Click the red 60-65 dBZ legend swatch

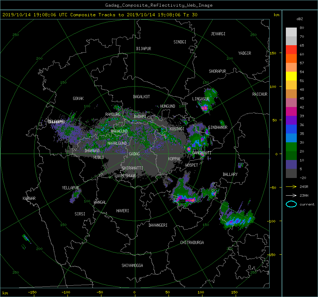[291, 50]
